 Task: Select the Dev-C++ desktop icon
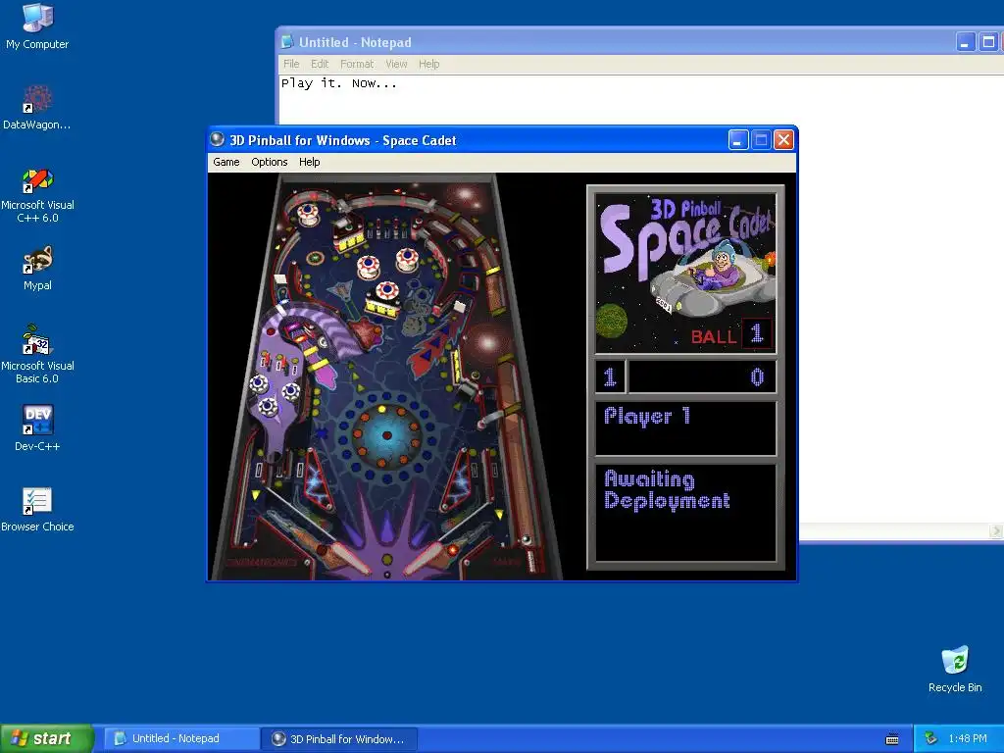(x=37, y=427)
